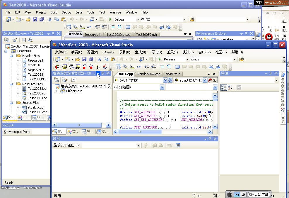Collapse the Resource Files folder in Test2008
Image resolution: width=289 pixels, height=198 pixels.
click(11, 84)
